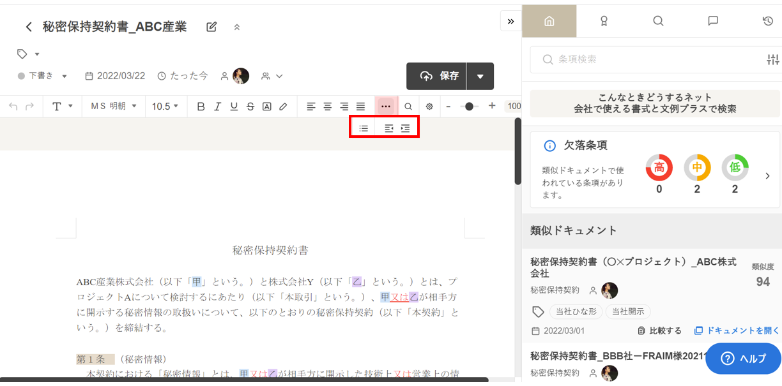Screen dimensions: 782x386
Task: Expand the 下書き status dropdown
Action: click(x=43, y=76)
